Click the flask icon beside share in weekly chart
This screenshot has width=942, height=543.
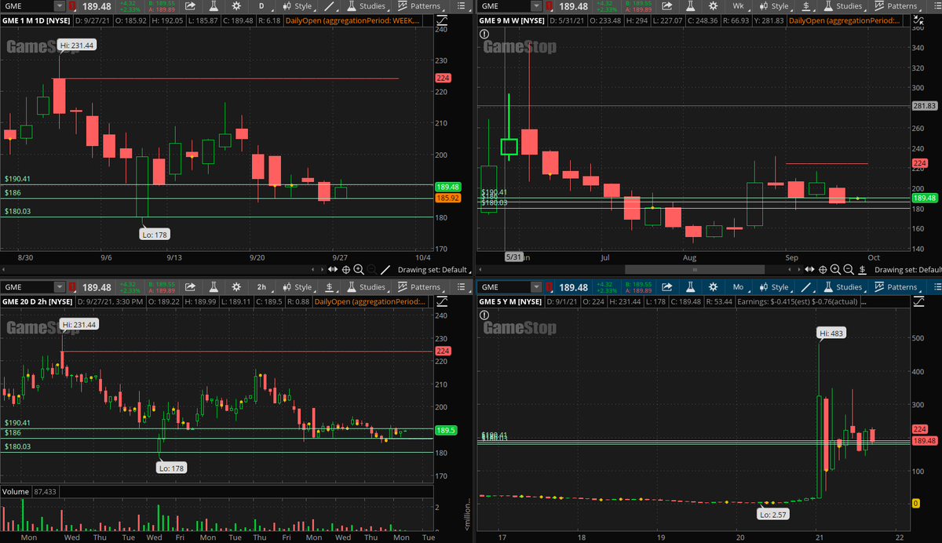(x=689, y=6)
